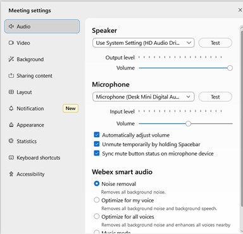Image resolution: width=243 pixels, height=234 pixels.
Task: Click the Sharing content upload icon
Action: coord(11,75)
